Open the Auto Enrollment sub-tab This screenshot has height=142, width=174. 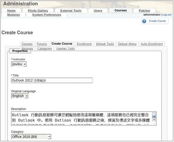tap(152, 44)
